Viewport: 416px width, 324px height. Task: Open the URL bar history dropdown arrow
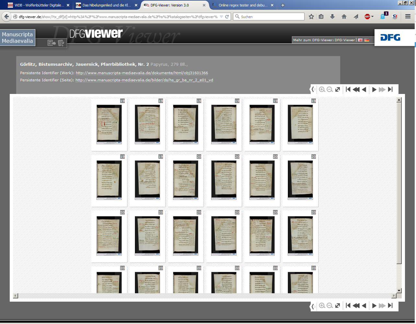tap(221, 17)
